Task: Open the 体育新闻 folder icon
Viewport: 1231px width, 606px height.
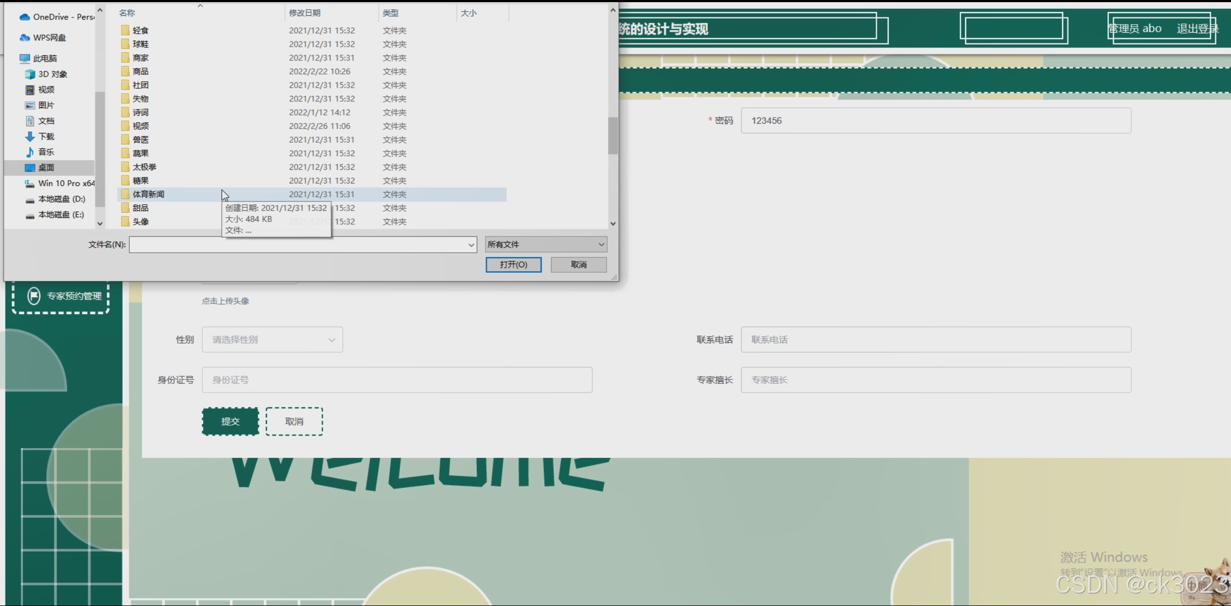Action: pyautogui.click(x=125, y=194)
